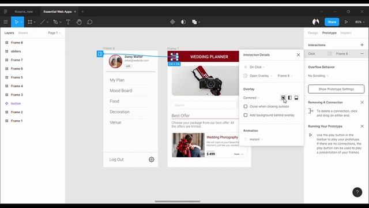Click the Details link on photography card

238,154
